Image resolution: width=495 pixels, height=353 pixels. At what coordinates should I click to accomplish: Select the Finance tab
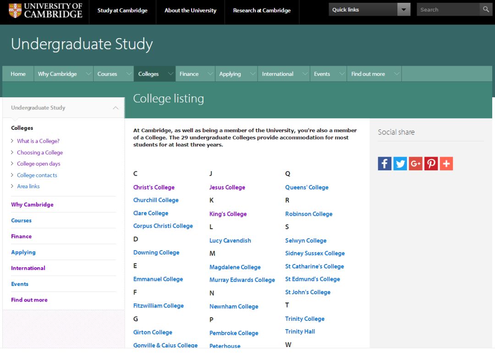click(x=189, y=74)
